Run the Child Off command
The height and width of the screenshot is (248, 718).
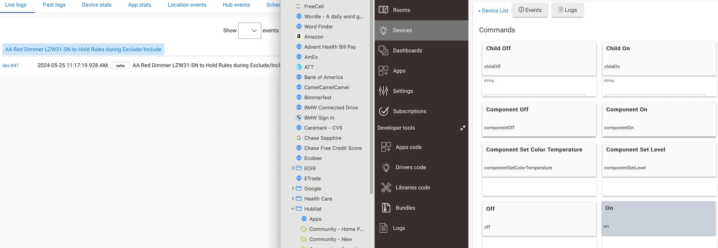click(x=539, y=58)
